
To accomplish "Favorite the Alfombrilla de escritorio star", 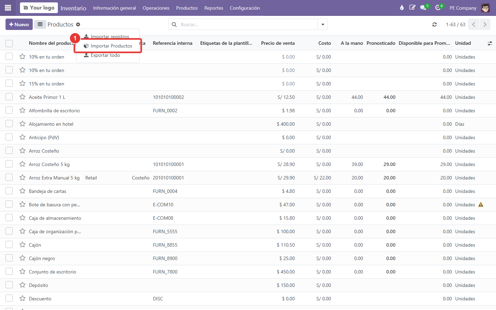I will tap(22, 111).
